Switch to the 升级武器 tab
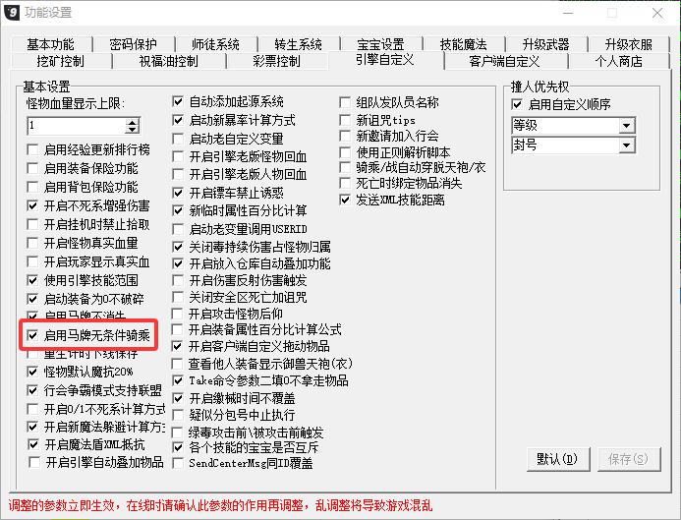The height and width of the screenshot is (520, 681). (546, 44)
